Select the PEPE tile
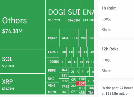Image resolution: width=134 pixels, height=97 pixels. tap(52, 70)
